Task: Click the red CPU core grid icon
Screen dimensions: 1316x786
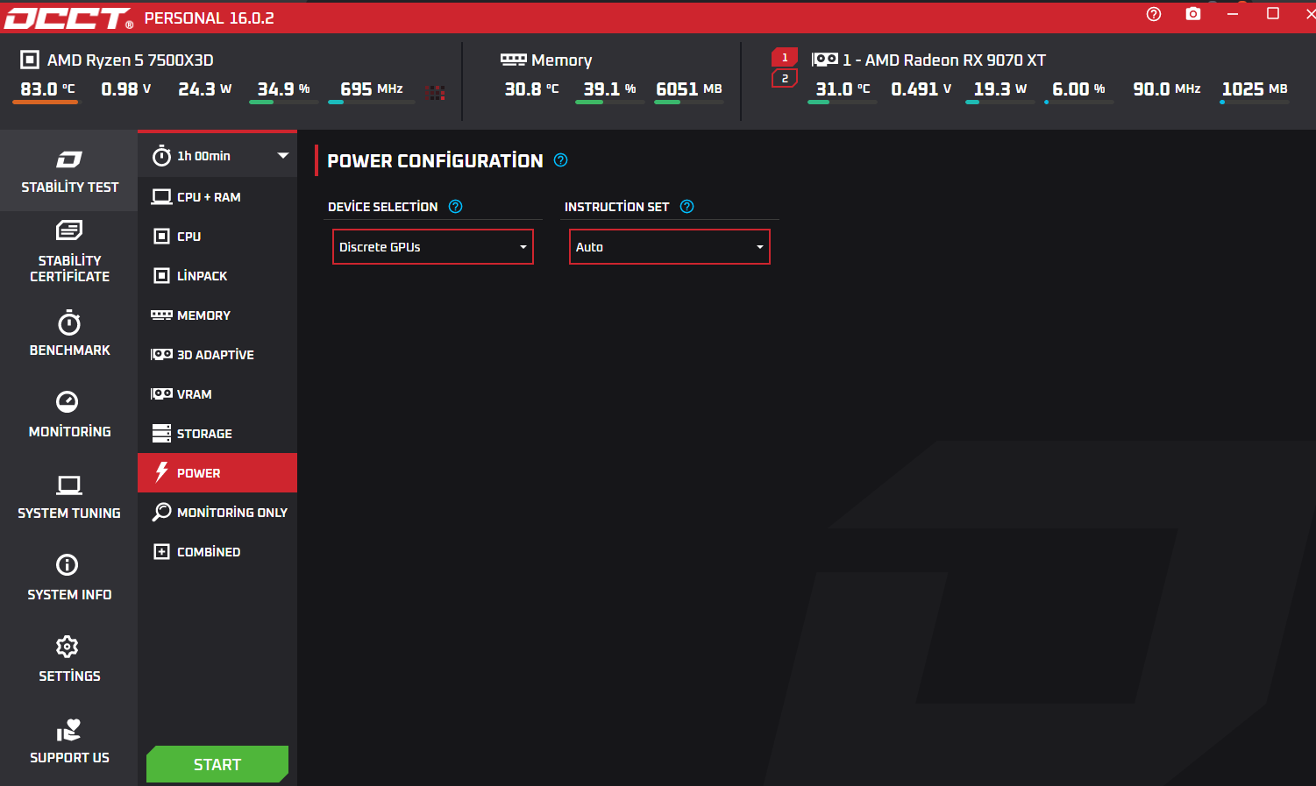Action: pos(436,92)
